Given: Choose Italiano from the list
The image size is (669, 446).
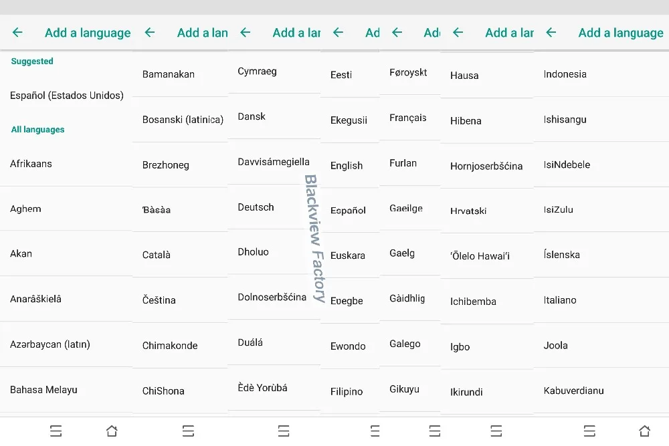Looking at the screenshot, I should [x=601, y=300].
